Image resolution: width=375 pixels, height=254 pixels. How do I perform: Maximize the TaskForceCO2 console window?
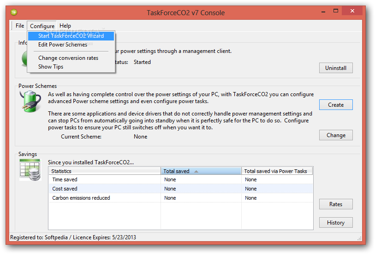click(336, 11)
